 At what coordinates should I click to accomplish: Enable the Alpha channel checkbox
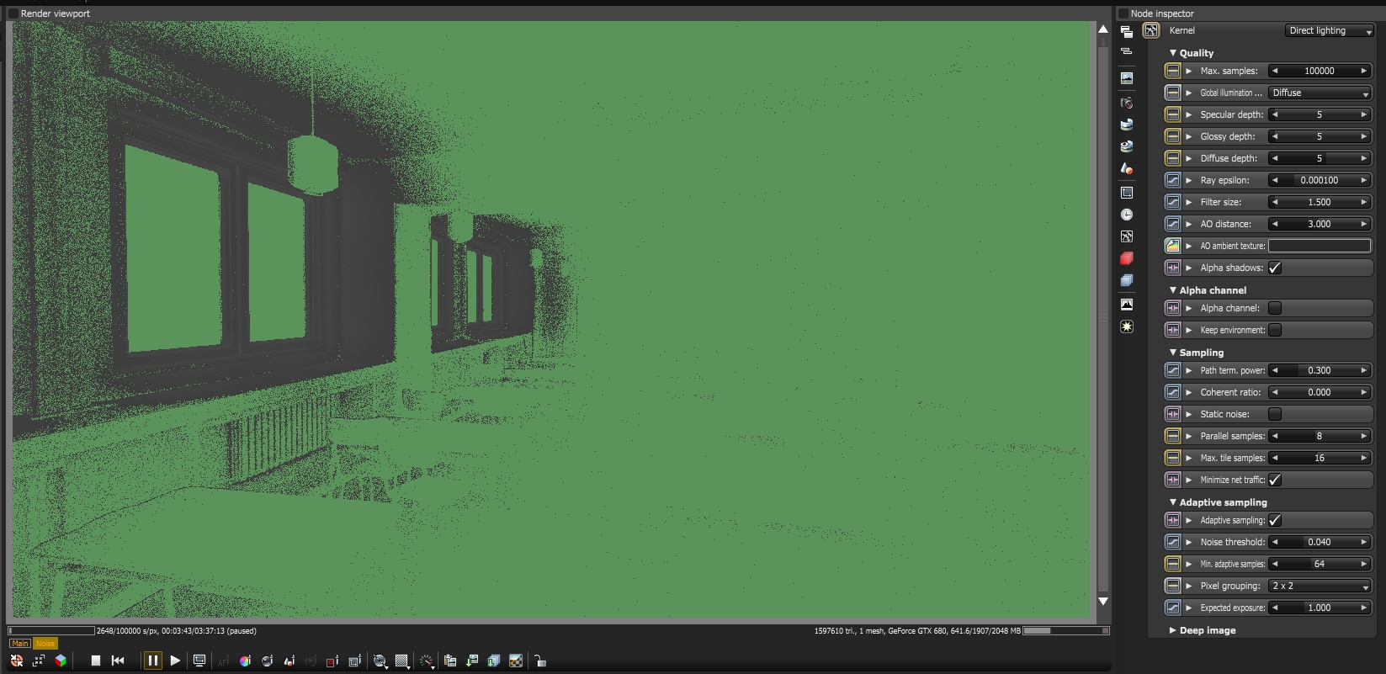coord(1275,308)
